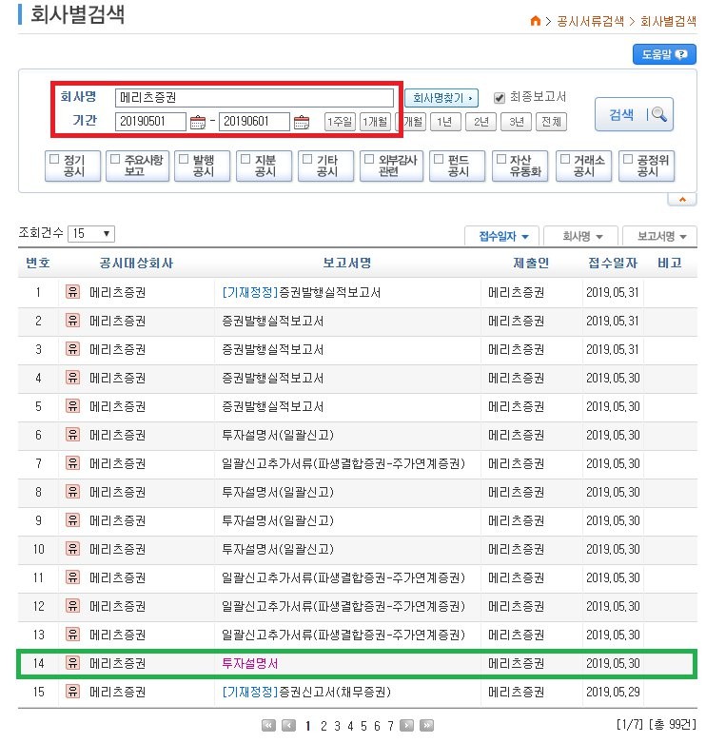Screen dimensions: 706x743
Task: Check the 기타공시 filter box
Action: [x=307, y=159]
